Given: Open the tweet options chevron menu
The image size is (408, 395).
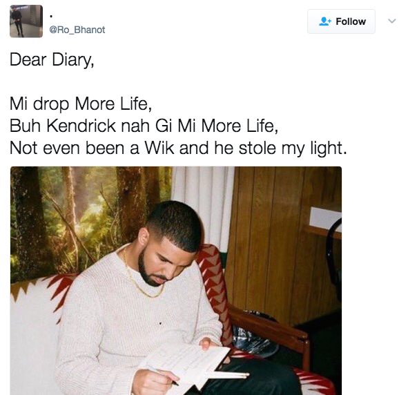Looking at the screenshot, I should (x=391, y=21).
